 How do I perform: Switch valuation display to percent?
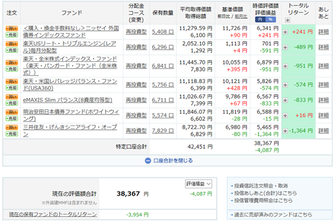point(269,19)
